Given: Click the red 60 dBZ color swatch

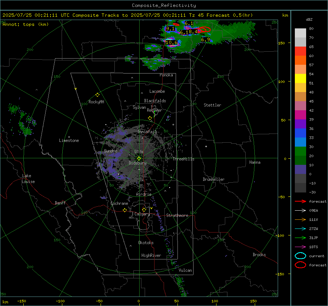Looking at the screenshot, I should [300, 51].
